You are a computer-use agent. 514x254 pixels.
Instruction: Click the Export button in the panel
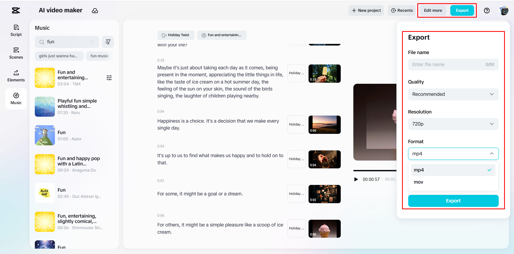point(453,201)
